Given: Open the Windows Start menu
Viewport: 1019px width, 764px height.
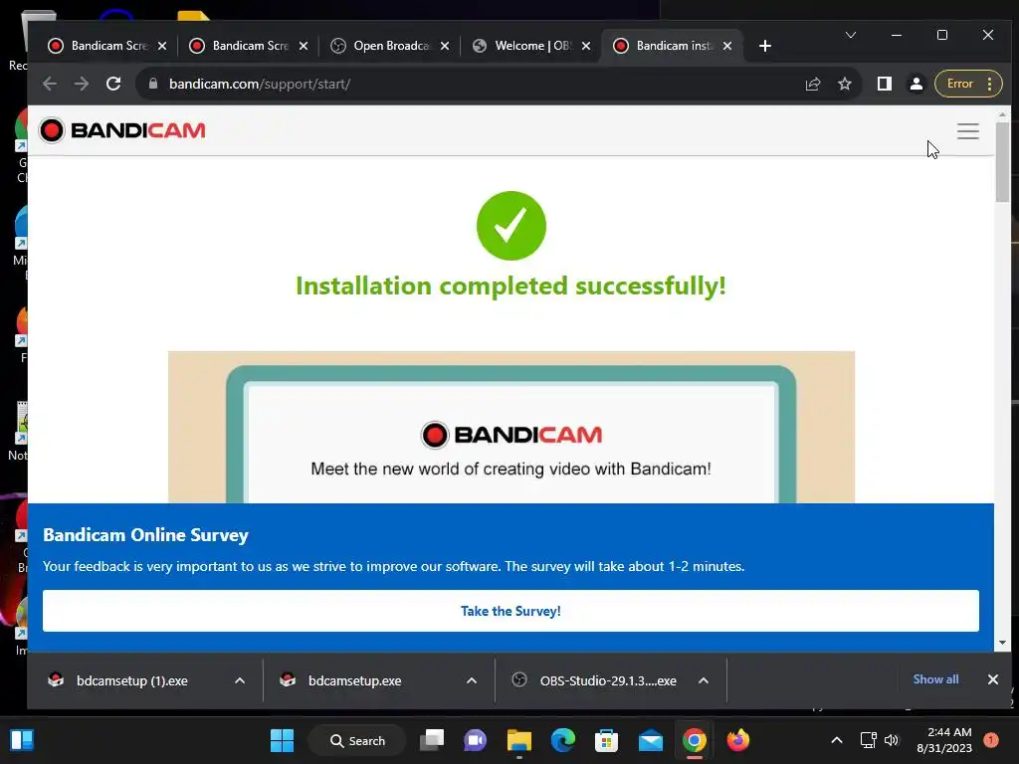Looking at the screenshot, I should tap(282, 740).
